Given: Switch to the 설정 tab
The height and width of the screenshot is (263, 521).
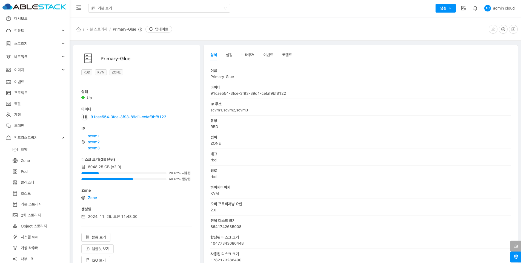Looking at the screenshot, I should pyautogui.click(x=229, y=55).
